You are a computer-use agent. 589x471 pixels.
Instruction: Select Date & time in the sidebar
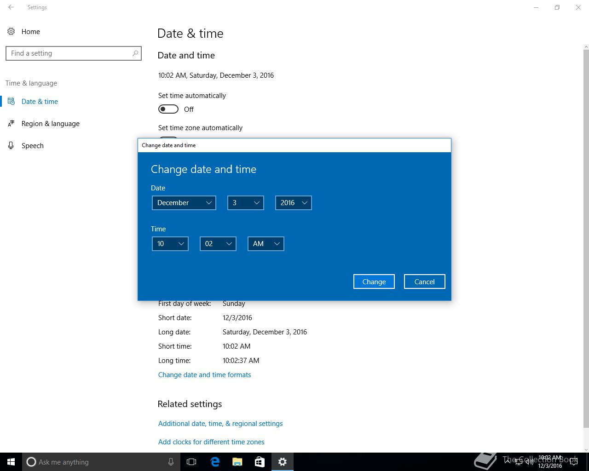(x=40, y=101)
